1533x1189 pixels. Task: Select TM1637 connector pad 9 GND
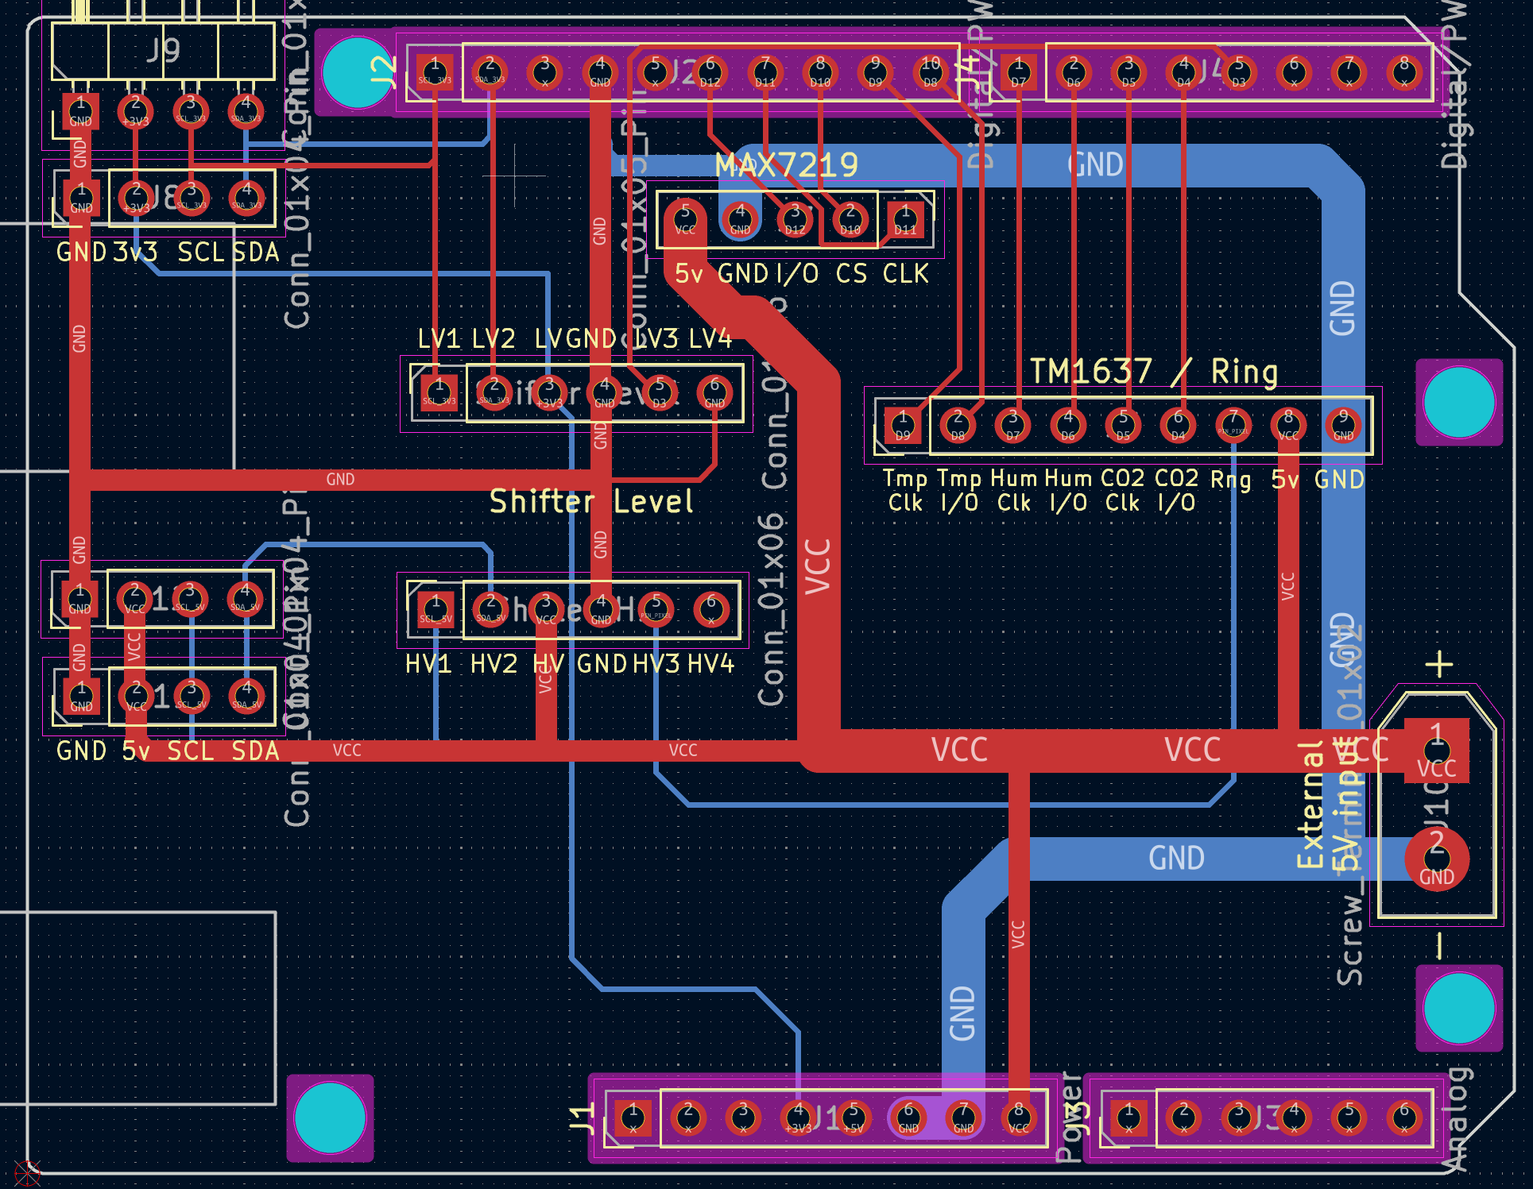pos(1343,426)
